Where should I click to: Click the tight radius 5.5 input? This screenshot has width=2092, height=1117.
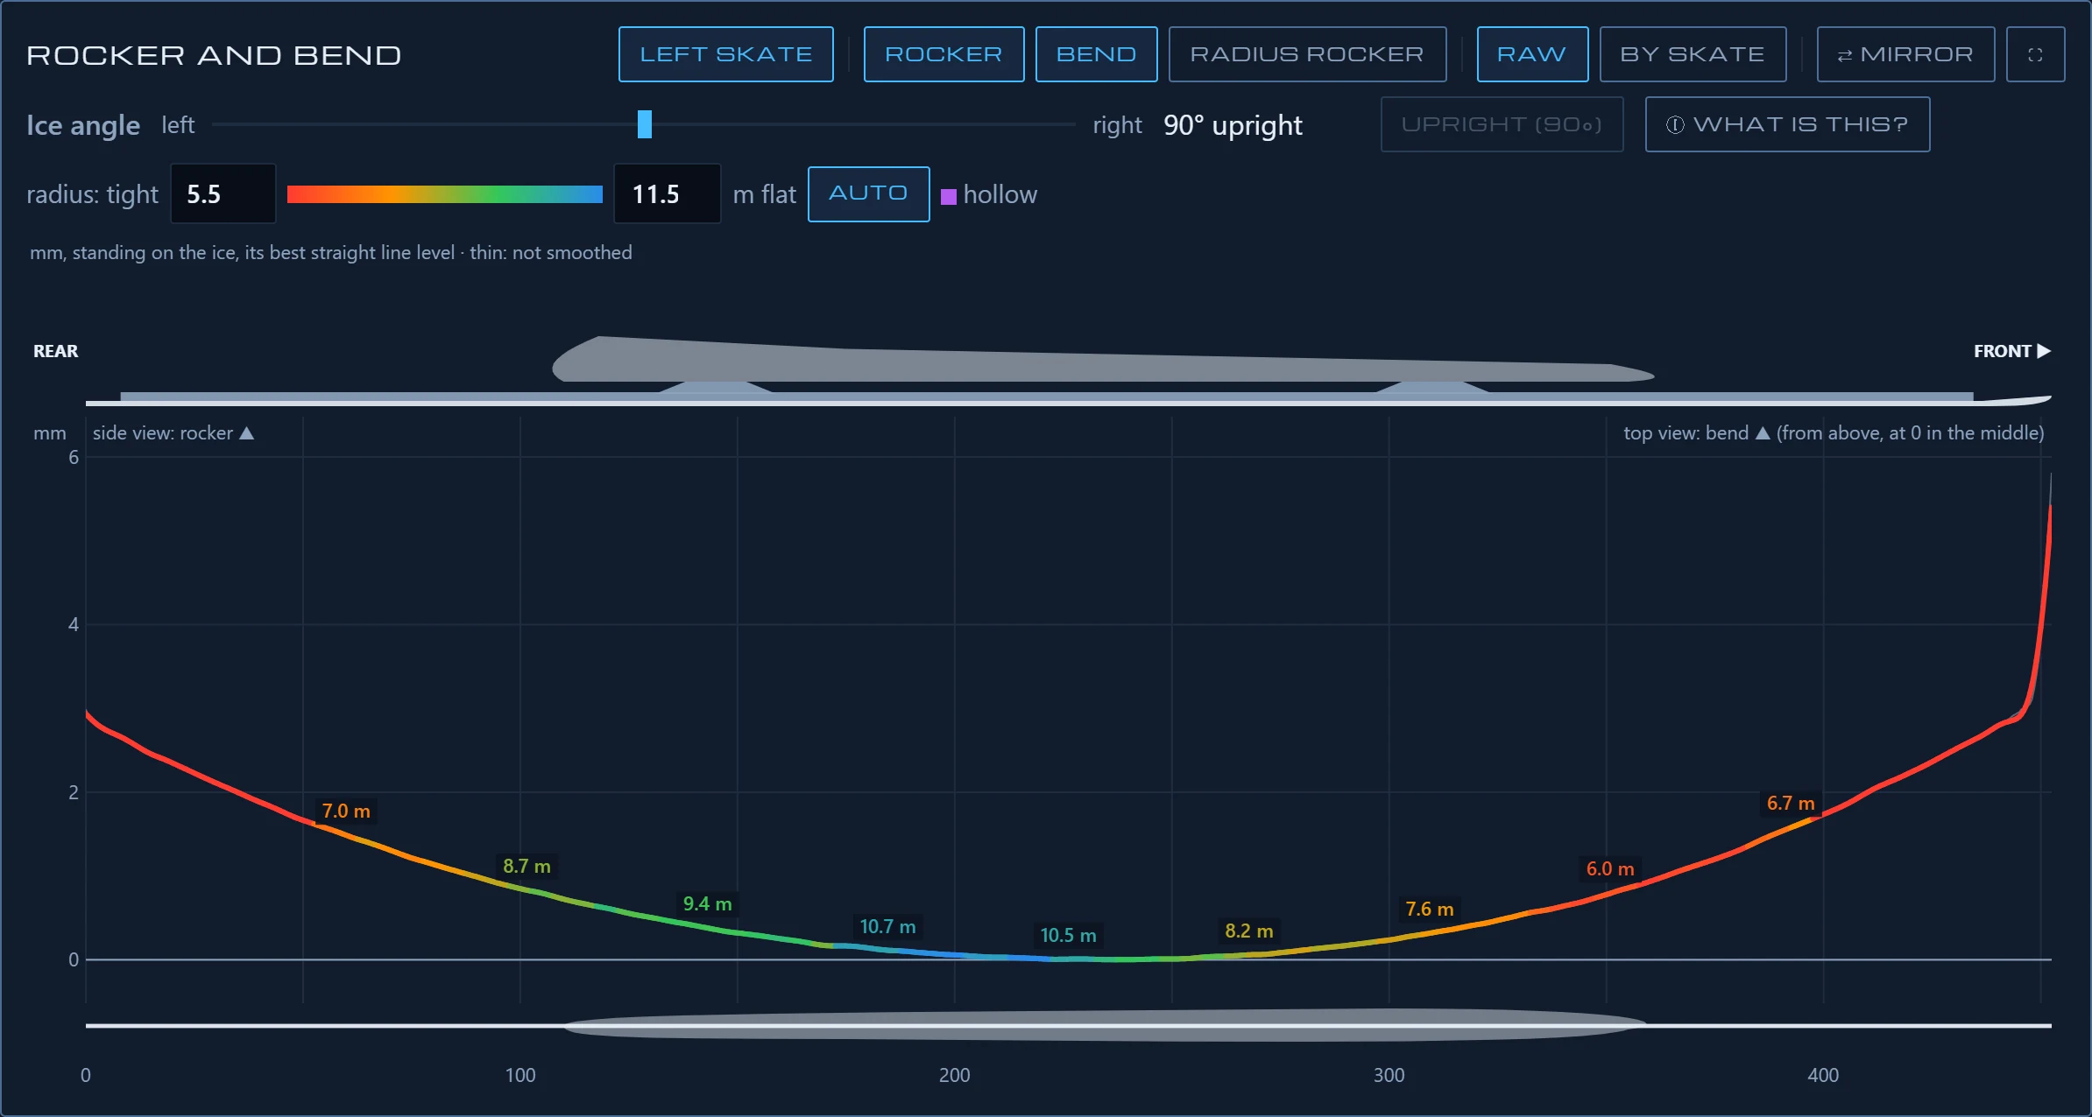[223, 193]
